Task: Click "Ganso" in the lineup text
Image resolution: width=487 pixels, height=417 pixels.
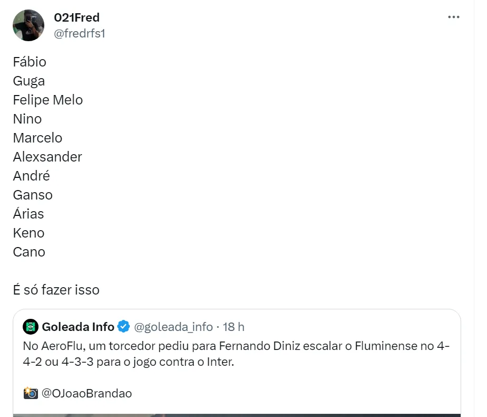Action: 33,195
